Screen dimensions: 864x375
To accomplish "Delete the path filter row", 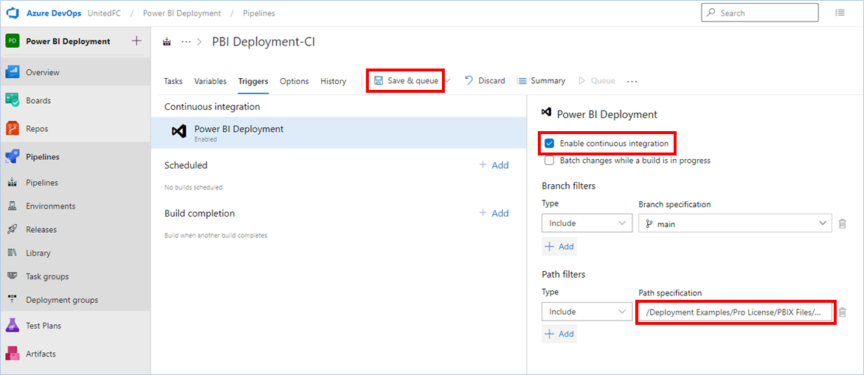I will point(842,312).
